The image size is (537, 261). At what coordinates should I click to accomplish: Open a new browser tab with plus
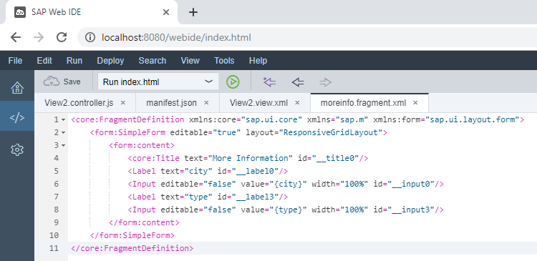coord(193,12)
